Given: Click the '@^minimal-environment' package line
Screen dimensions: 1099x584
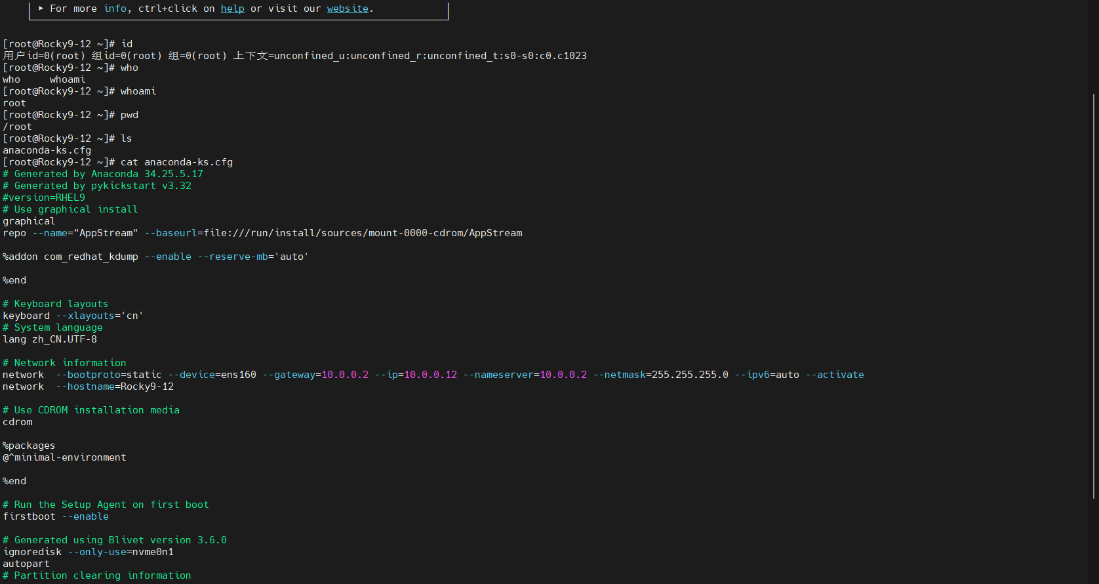Looking at the screenshot, I should 64,457.
